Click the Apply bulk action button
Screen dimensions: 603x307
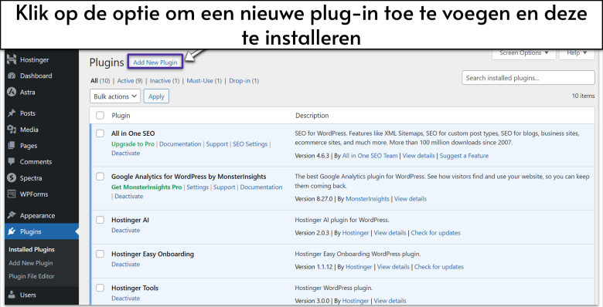156,96
